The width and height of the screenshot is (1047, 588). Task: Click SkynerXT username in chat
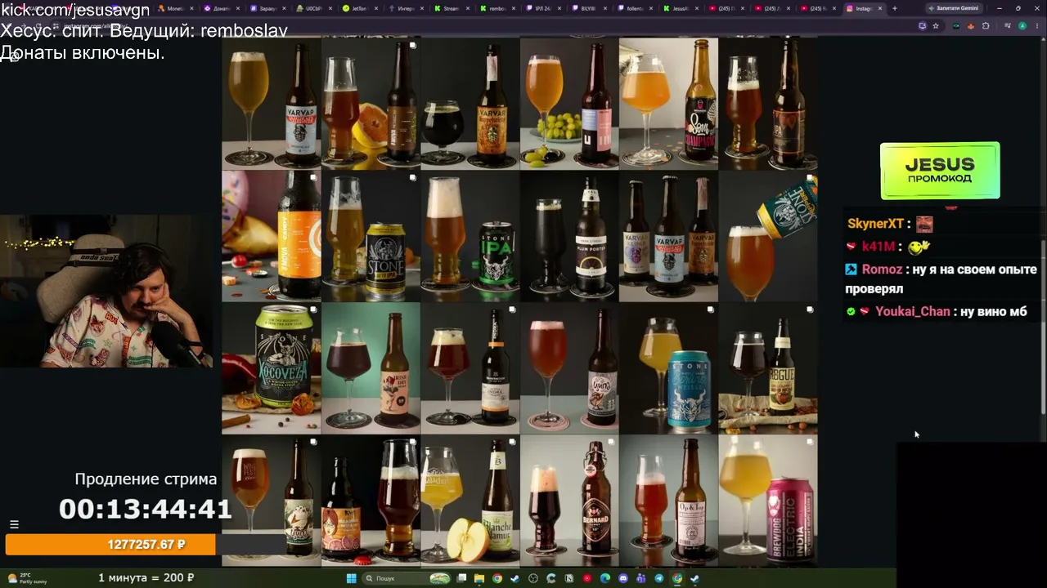tap(875, 224)
